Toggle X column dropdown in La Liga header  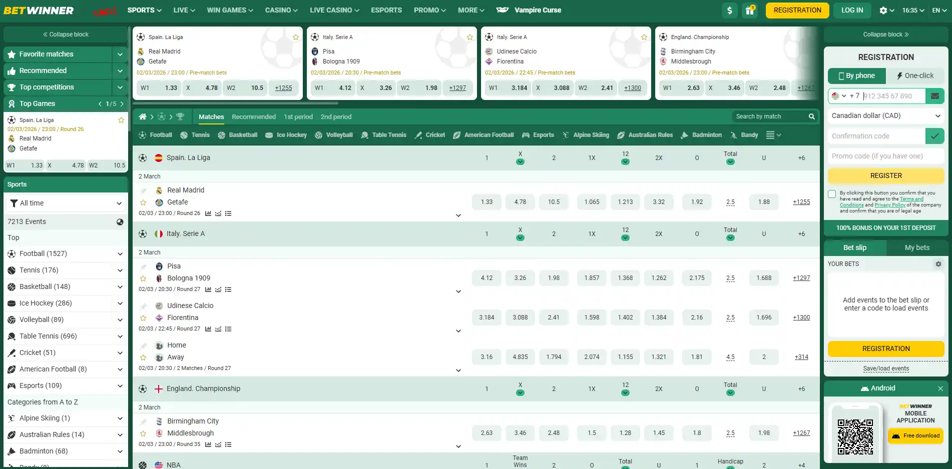tap(520, 162)
